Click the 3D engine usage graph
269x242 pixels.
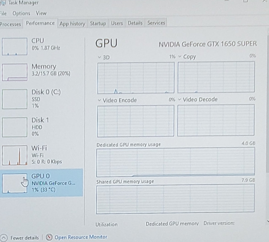tap(136, 78)
